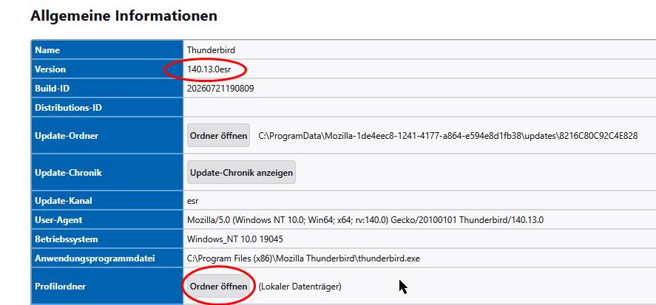This screenshot has width=656, height=305.
Task: Click the Windows_NT 10.0 19045 value
Action: point(234,239)
